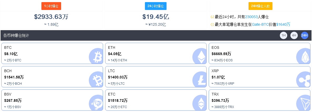Click the $8.10亿 BTC liquidation amount
312x112 pixels.
tap(11, 54)
